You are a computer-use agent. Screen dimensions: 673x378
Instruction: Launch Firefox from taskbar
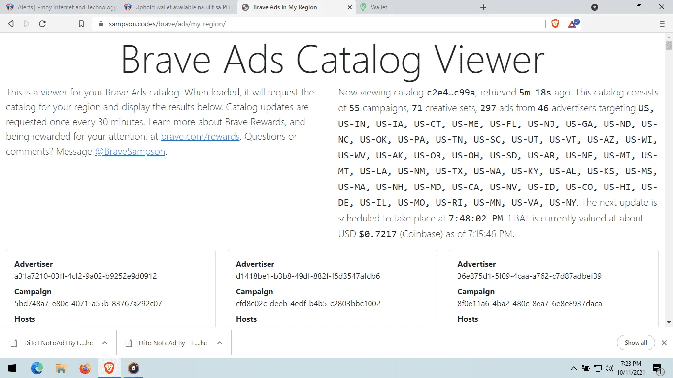(85, 368)
